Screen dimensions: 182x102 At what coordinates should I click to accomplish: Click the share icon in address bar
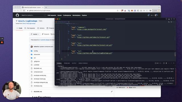click(x=117, y=10)
